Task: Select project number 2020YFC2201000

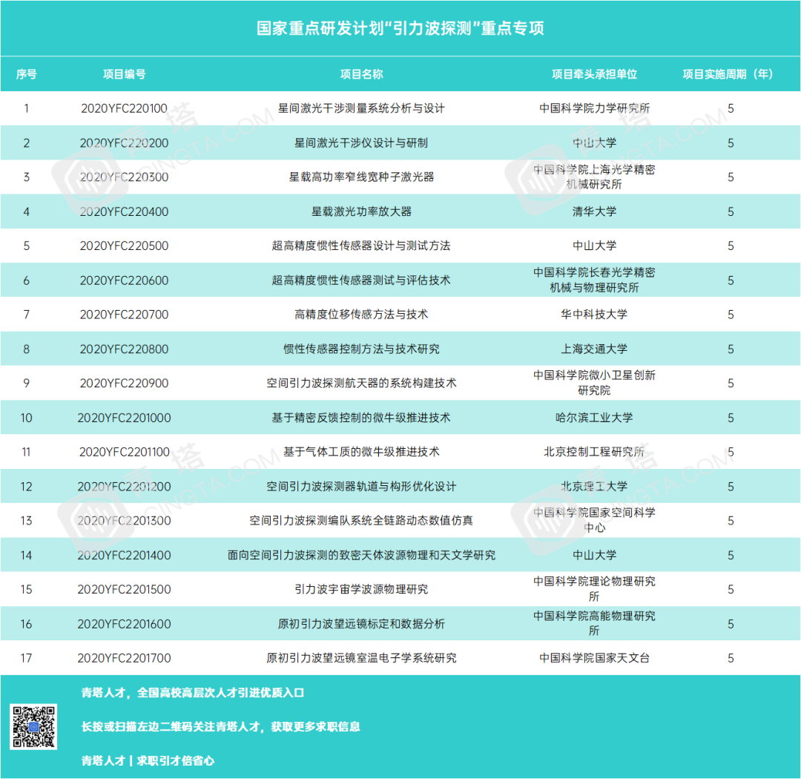Action: point(124,418)
